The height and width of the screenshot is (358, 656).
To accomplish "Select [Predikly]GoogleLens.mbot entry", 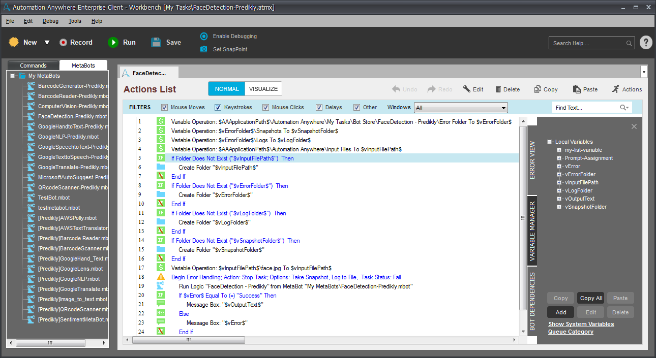I will pyautogui.click(x=70, y=269).
